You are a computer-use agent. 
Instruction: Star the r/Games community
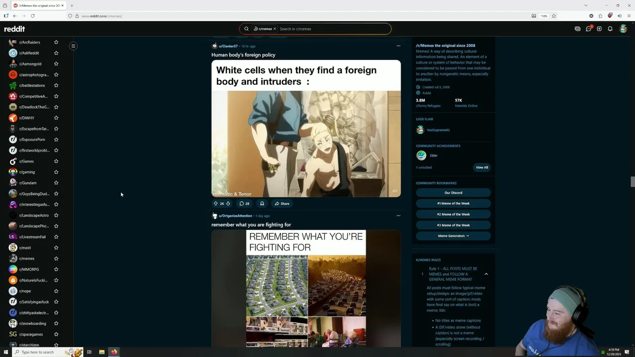(x=56, y=161)
